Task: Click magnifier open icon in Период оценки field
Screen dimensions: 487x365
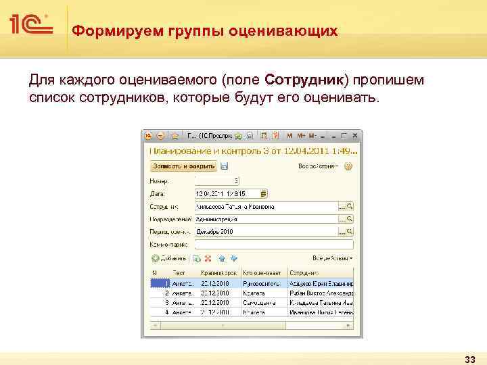Action: [x=350, y=232]
